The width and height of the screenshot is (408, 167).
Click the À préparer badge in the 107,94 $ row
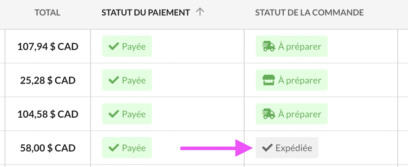(x=292, y=46)
